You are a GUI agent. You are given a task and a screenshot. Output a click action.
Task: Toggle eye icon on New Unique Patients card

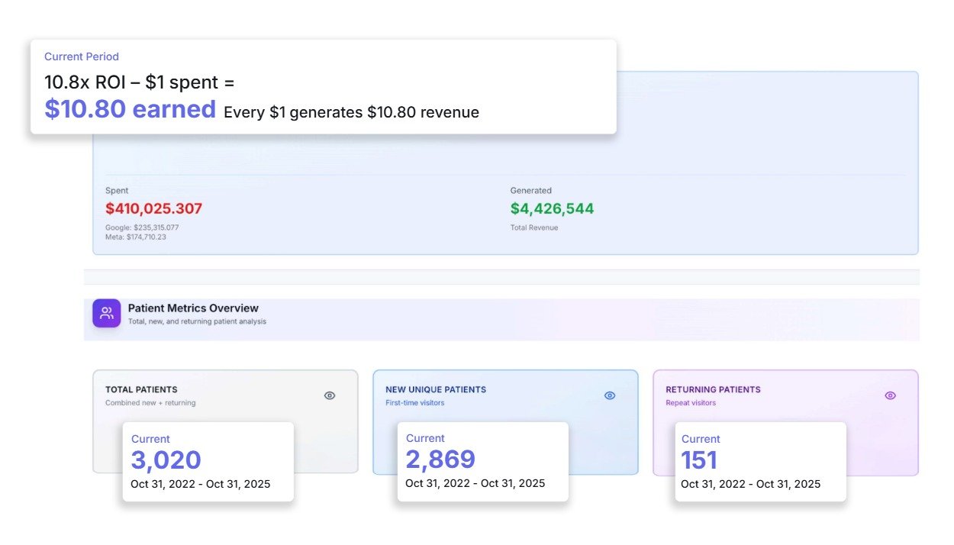pos(610,395)
